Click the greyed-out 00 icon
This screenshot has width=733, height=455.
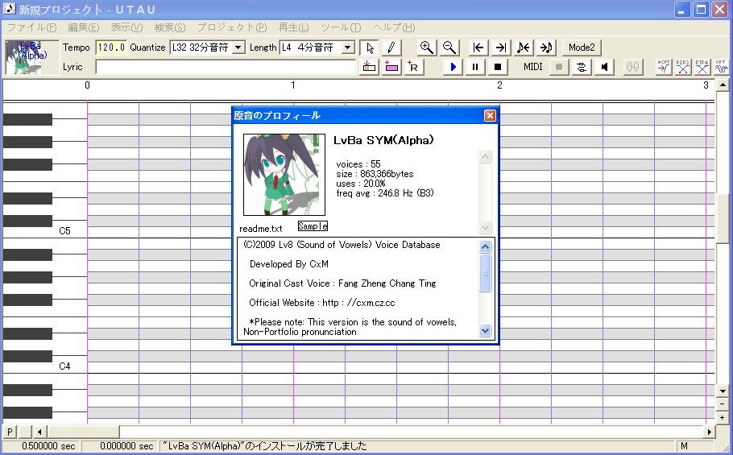click(x=633, y=68)
